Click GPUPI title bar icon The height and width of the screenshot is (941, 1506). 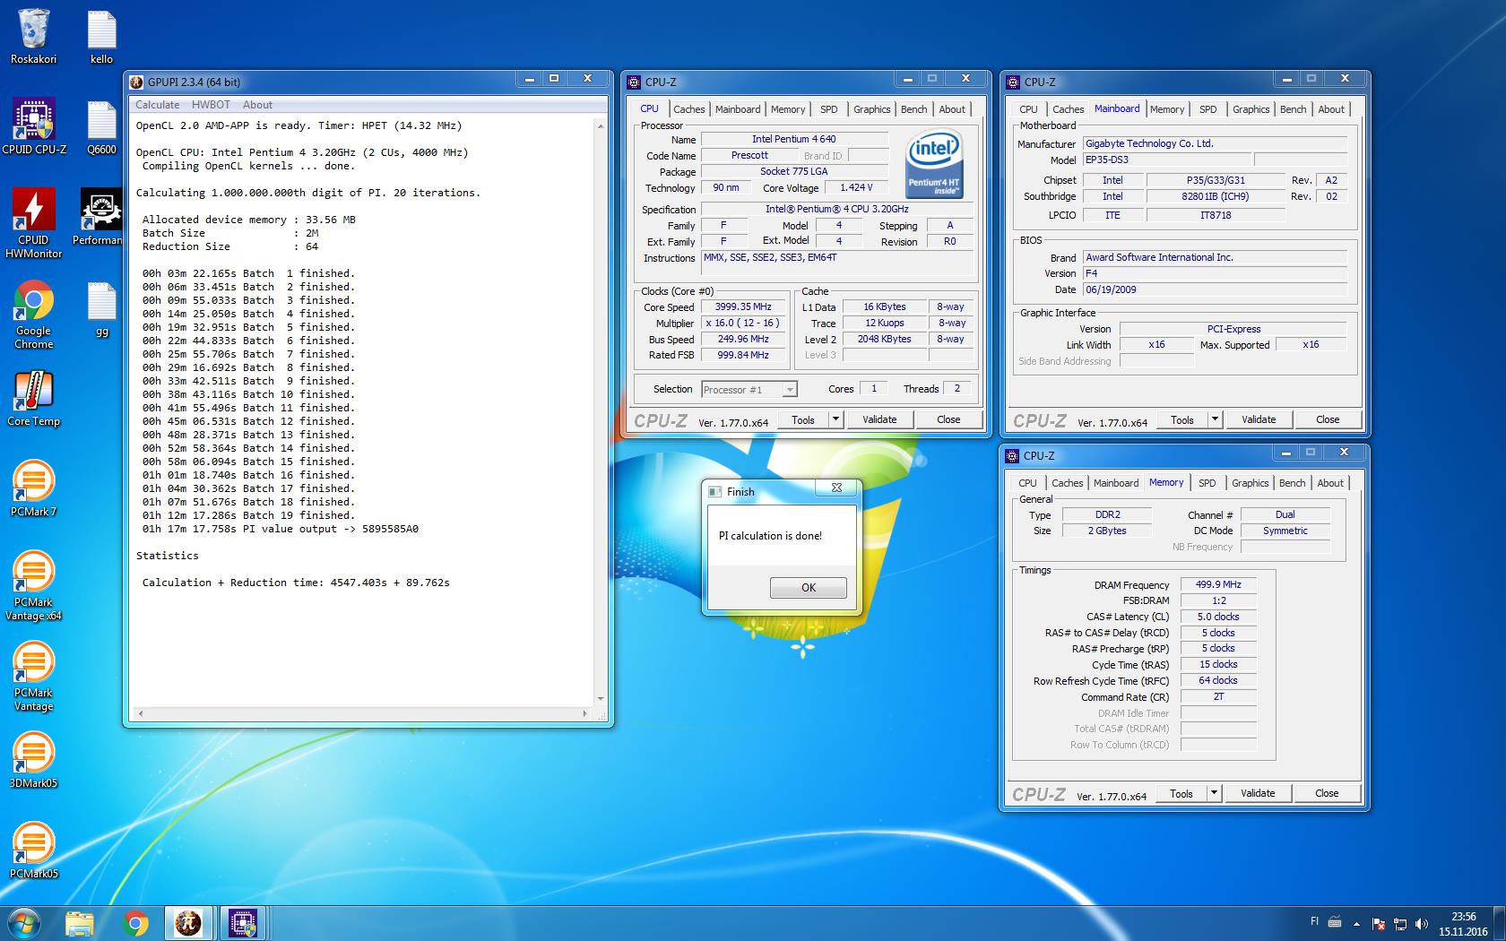click(136, 82)
